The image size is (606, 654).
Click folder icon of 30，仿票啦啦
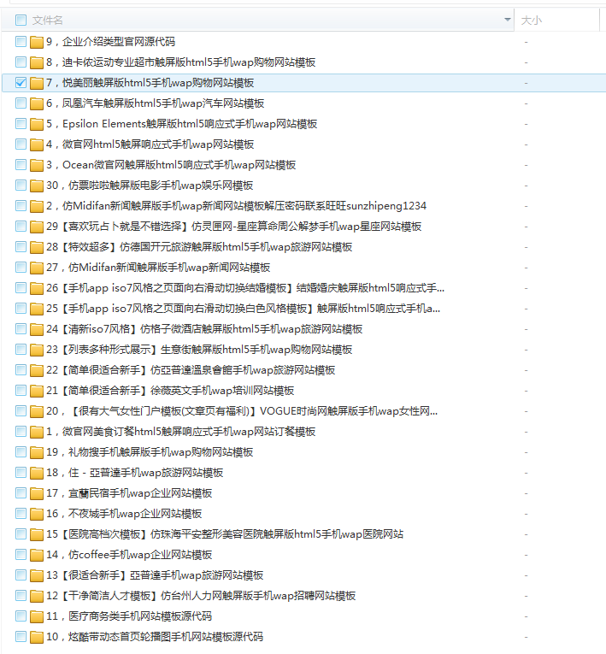tap(37, 186)
